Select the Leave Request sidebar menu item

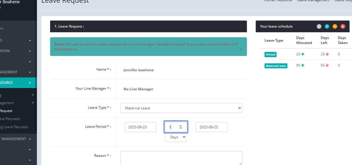pos(6,111)
